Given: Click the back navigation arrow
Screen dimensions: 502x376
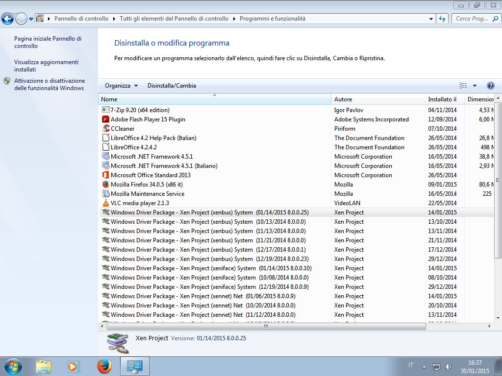Looking at the screenshot, I should pos(8,19).
